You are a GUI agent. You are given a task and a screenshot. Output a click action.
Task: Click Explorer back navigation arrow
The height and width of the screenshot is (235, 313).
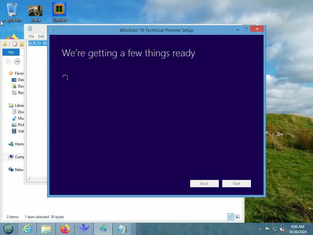pyautogui.click(x=8, y=62)
